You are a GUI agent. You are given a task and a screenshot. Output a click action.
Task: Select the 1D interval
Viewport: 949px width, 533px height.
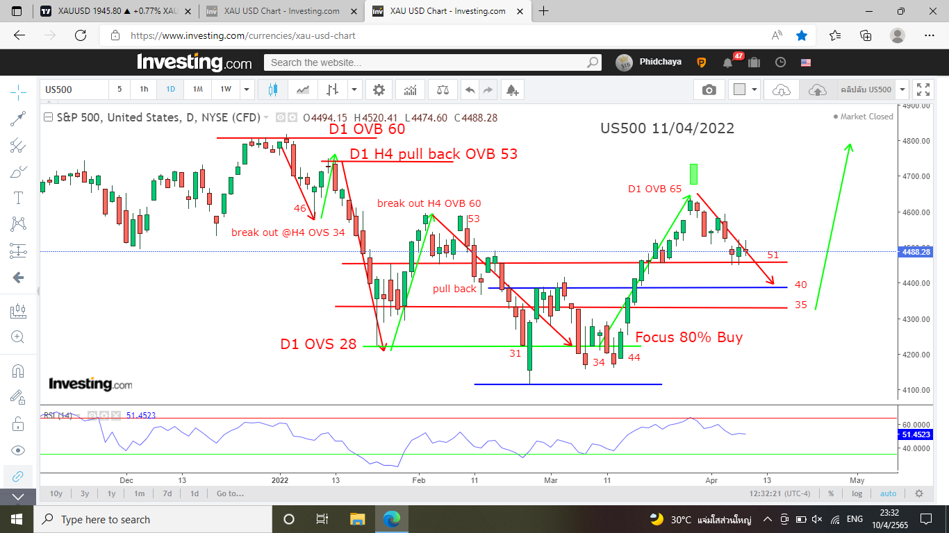[x=170, y=90]
